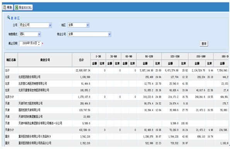Expand the 公司 dropdown showing 药业公司
230x149 pixels.
pos(50,25)
